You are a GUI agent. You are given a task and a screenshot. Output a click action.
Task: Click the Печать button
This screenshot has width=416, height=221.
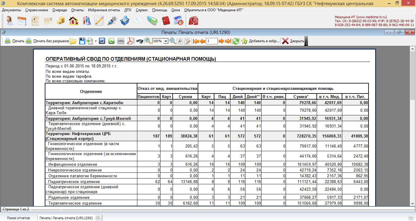[x=15, y=41]
